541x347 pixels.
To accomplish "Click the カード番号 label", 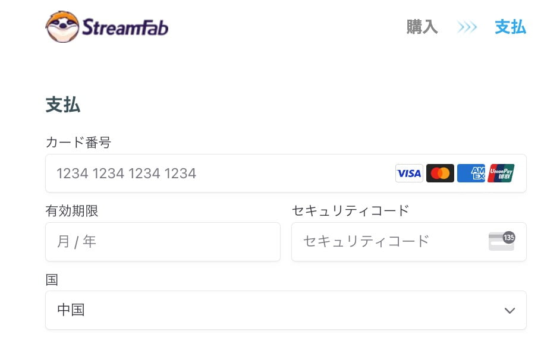I will click(78, 142).
